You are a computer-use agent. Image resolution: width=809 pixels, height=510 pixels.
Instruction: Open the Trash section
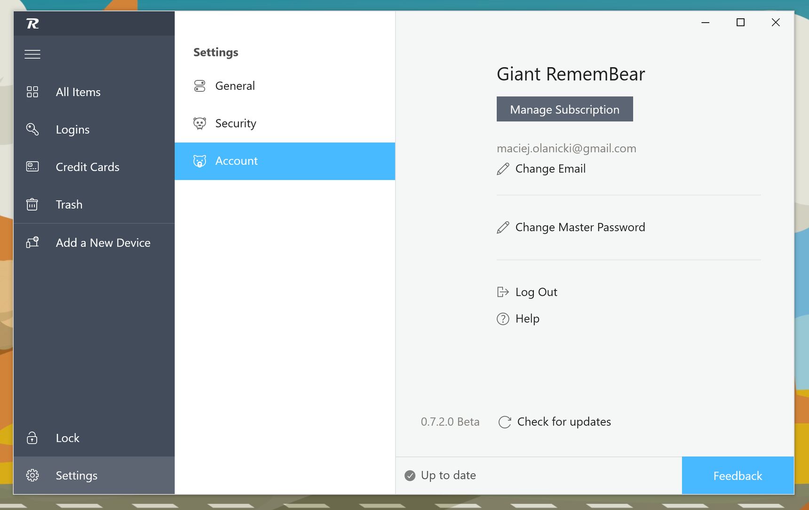coord(94,204)
